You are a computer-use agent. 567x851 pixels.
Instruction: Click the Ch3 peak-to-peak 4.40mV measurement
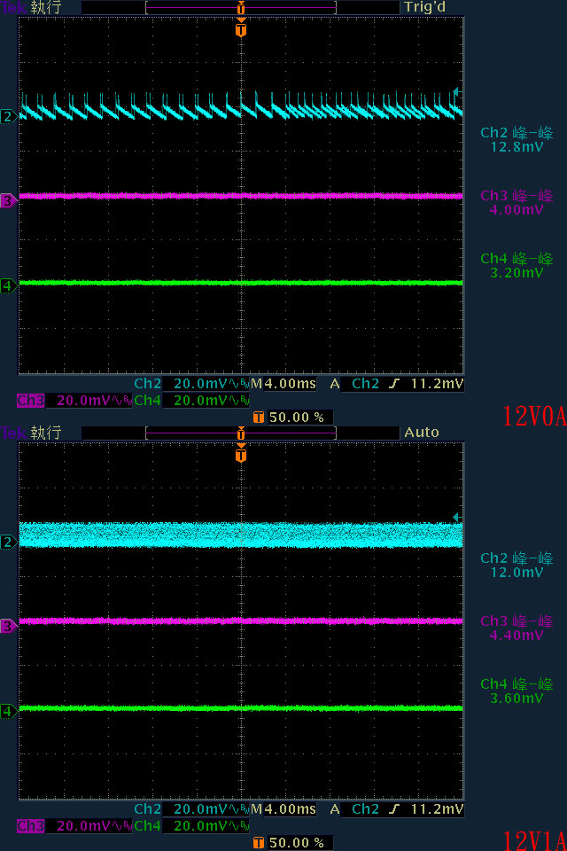point(517,628)
